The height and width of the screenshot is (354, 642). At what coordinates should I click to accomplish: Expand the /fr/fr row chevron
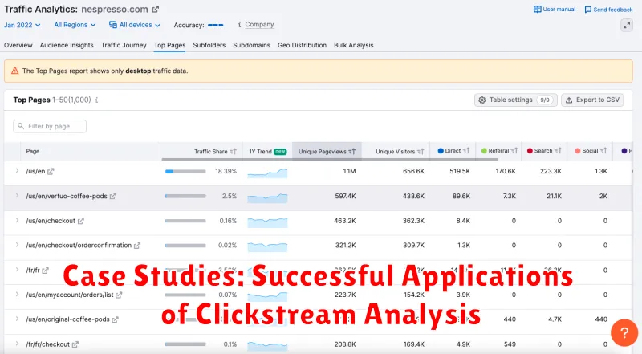(x=17, y=270)
